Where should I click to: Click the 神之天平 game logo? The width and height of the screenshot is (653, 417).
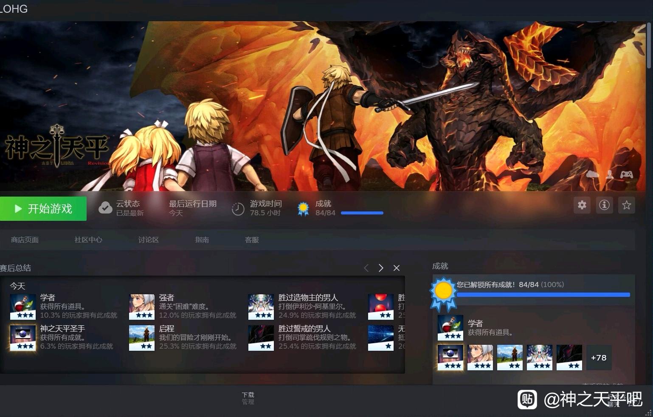57,146
